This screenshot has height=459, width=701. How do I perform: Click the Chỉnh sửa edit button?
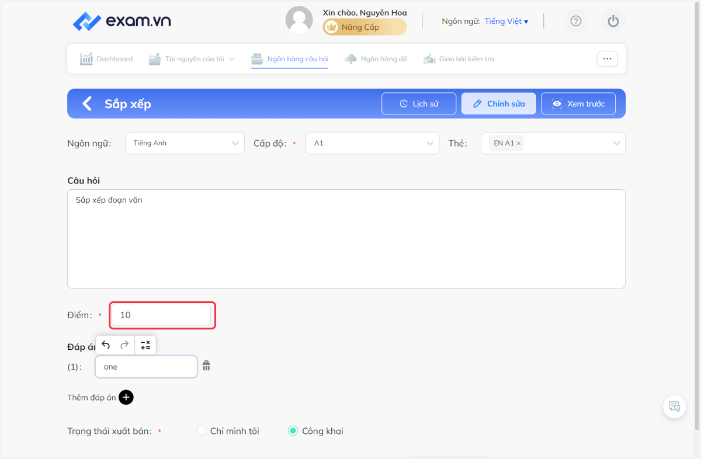point(498,104)
